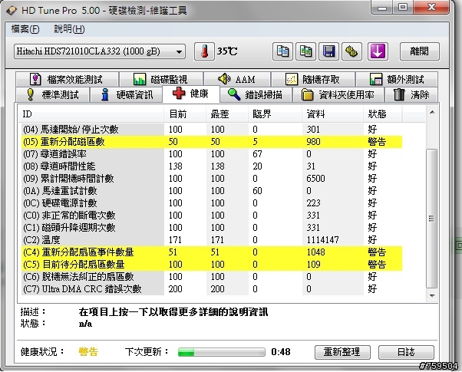Click the ID column header

point(91,114)
